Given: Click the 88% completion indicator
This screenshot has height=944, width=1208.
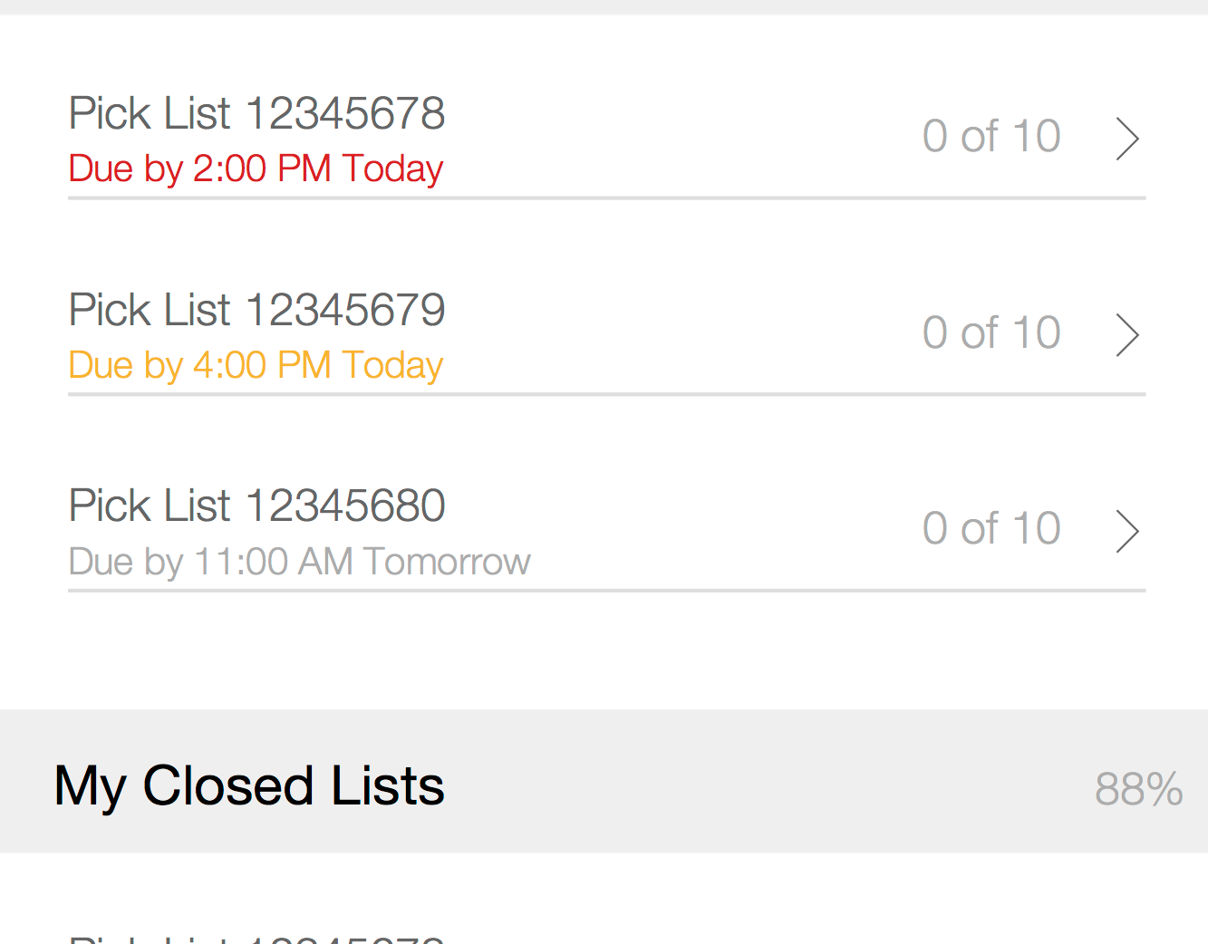Looking at the screenshot, I should pos(1139,789).
